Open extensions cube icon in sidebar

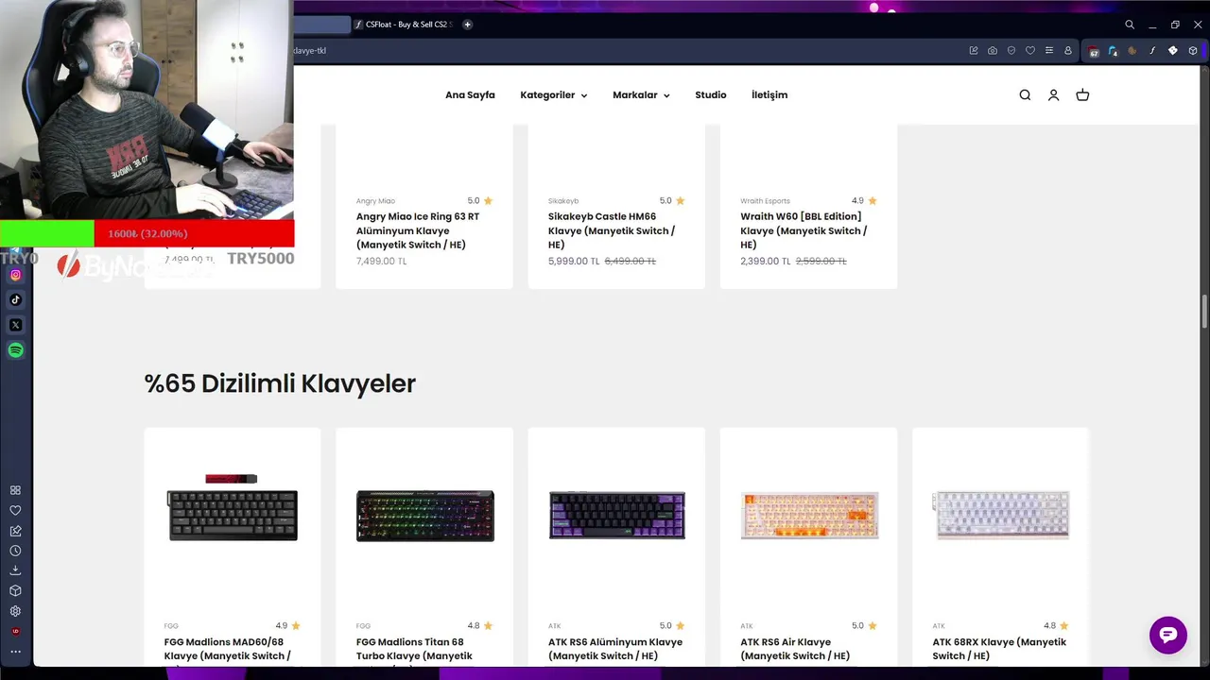click(15, 590)
